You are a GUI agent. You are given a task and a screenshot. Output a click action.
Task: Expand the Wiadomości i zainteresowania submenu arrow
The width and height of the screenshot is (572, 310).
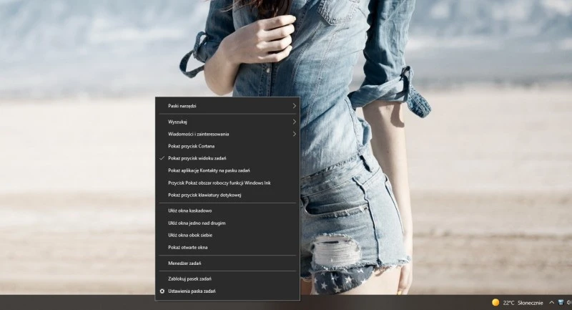pyautogui.click(x=294, y=134)
